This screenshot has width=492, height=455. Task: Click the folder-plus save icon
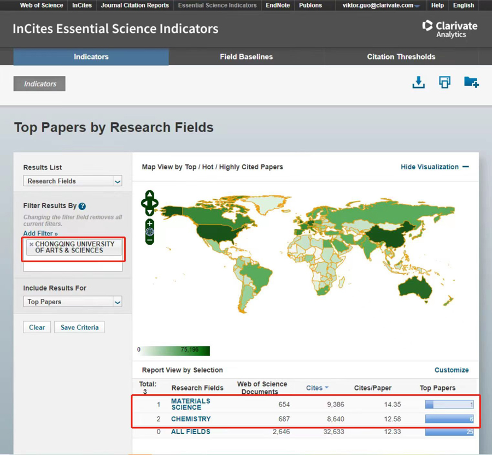(x=471, y=82)
